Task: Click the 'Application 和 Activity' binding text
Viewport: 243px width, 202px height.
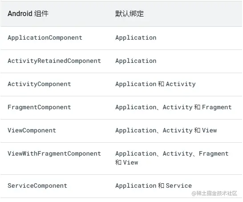Action: (155, 84)
